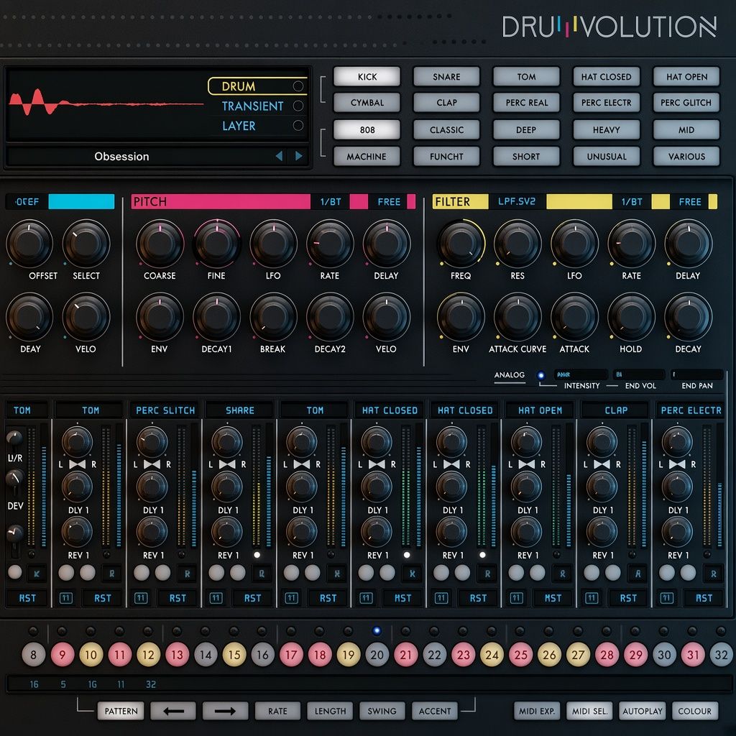Viewport: 736px width, 736px height.
Task: Toggle the ANALOG LED switch
Action: [x=540, y=375]
